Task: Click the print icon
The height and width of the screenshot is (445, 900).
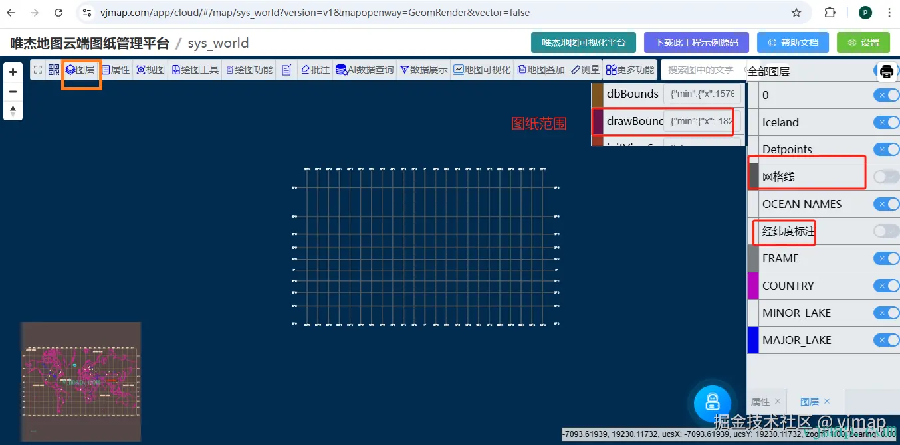Action: (x=887, y=72)
